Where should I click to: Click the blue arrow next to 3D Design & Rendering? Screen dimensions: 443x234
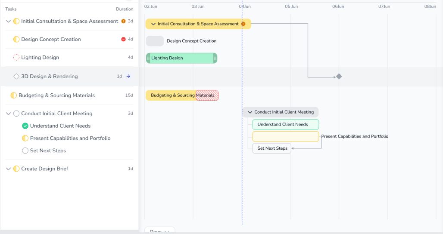(x=128, y=77)
